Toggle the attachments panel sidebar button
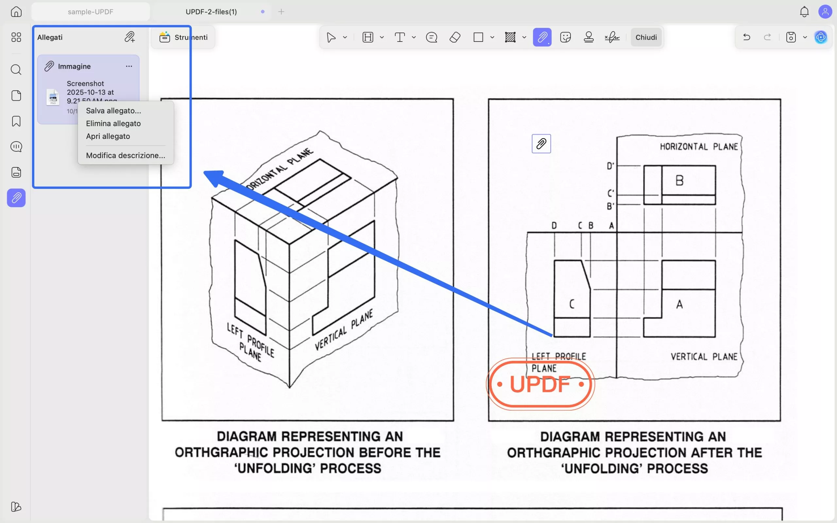 click(x=16, y=198)
